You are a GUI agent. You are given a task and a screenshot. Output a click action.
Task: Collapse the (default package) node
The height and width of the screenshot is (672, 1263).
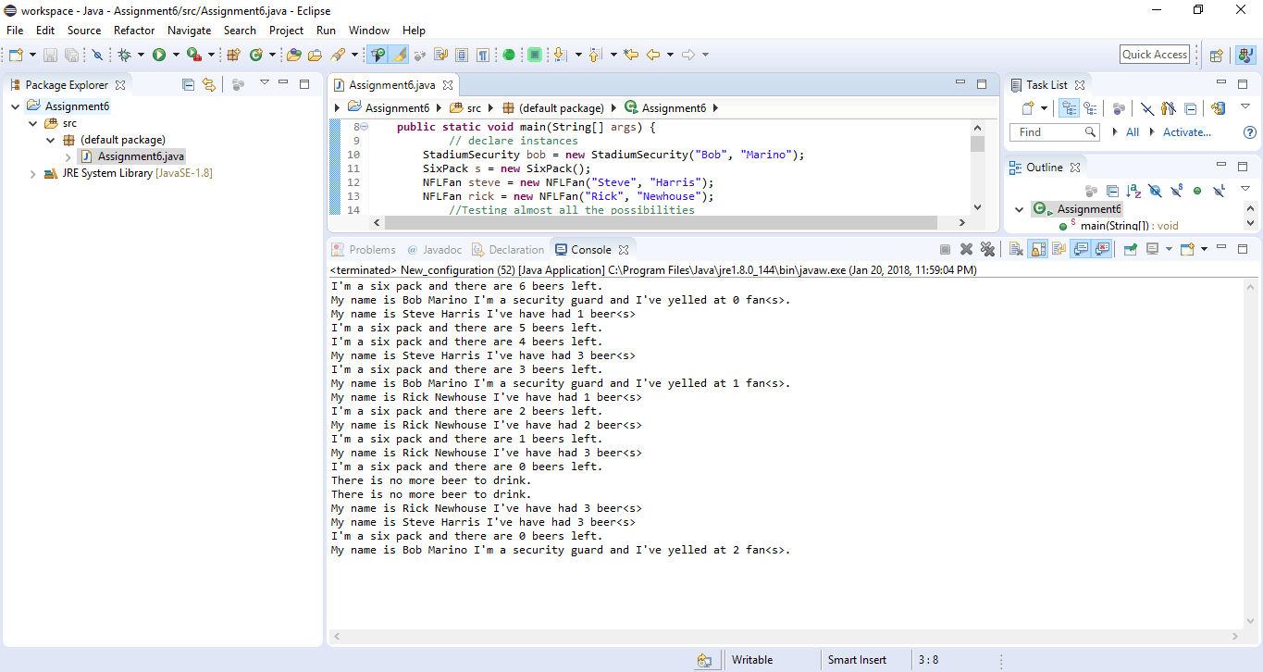pyautogui.click(x=51, y=140)
